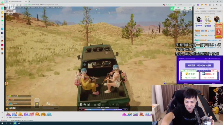Click the 还需直播 countdown banner
The height and width of the screenshot is (125, 223).
click(x=199, y=66)
